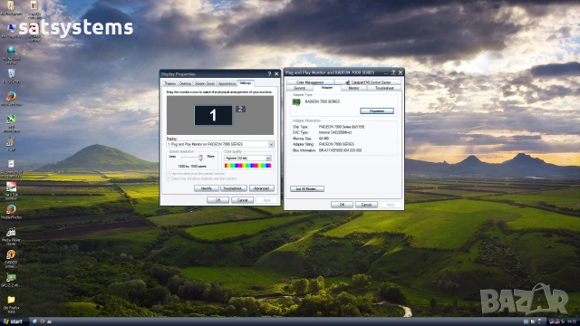The height and width of the screenshot is (326, 580).
Task: Toggle 'Use this device as the primary monitor'
Action: click(x=169, y=173)
